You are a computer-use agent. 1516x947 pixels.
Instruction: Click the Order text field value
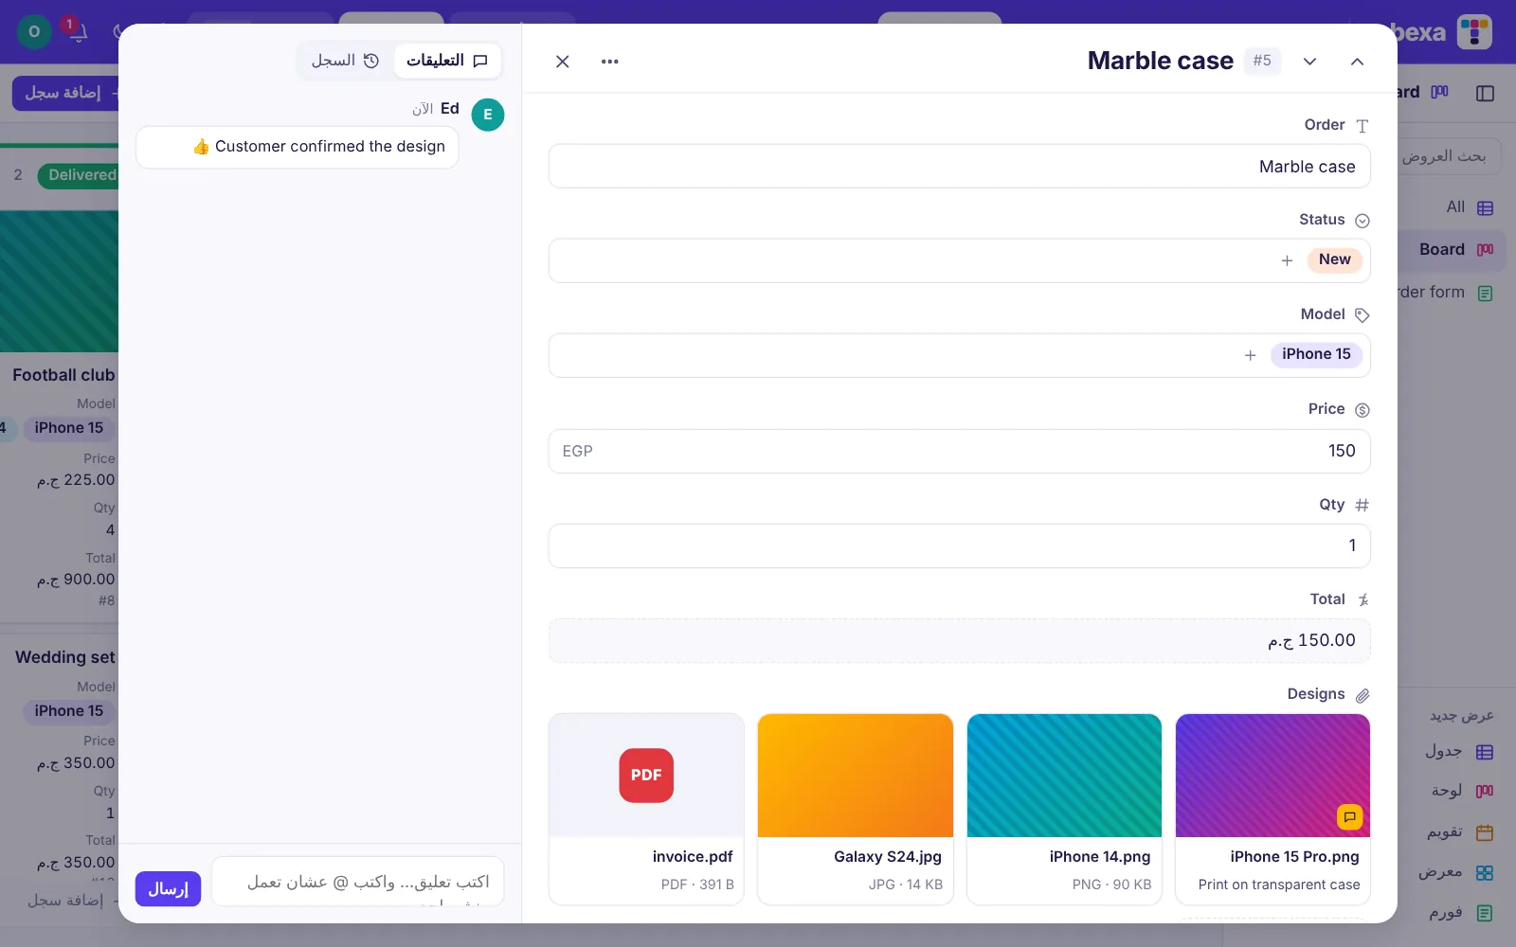point(959,167)
